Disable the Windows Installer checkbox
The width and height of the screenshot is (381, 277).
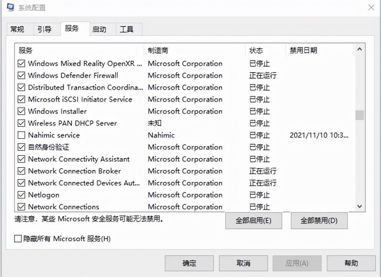[x=21, y=111]
